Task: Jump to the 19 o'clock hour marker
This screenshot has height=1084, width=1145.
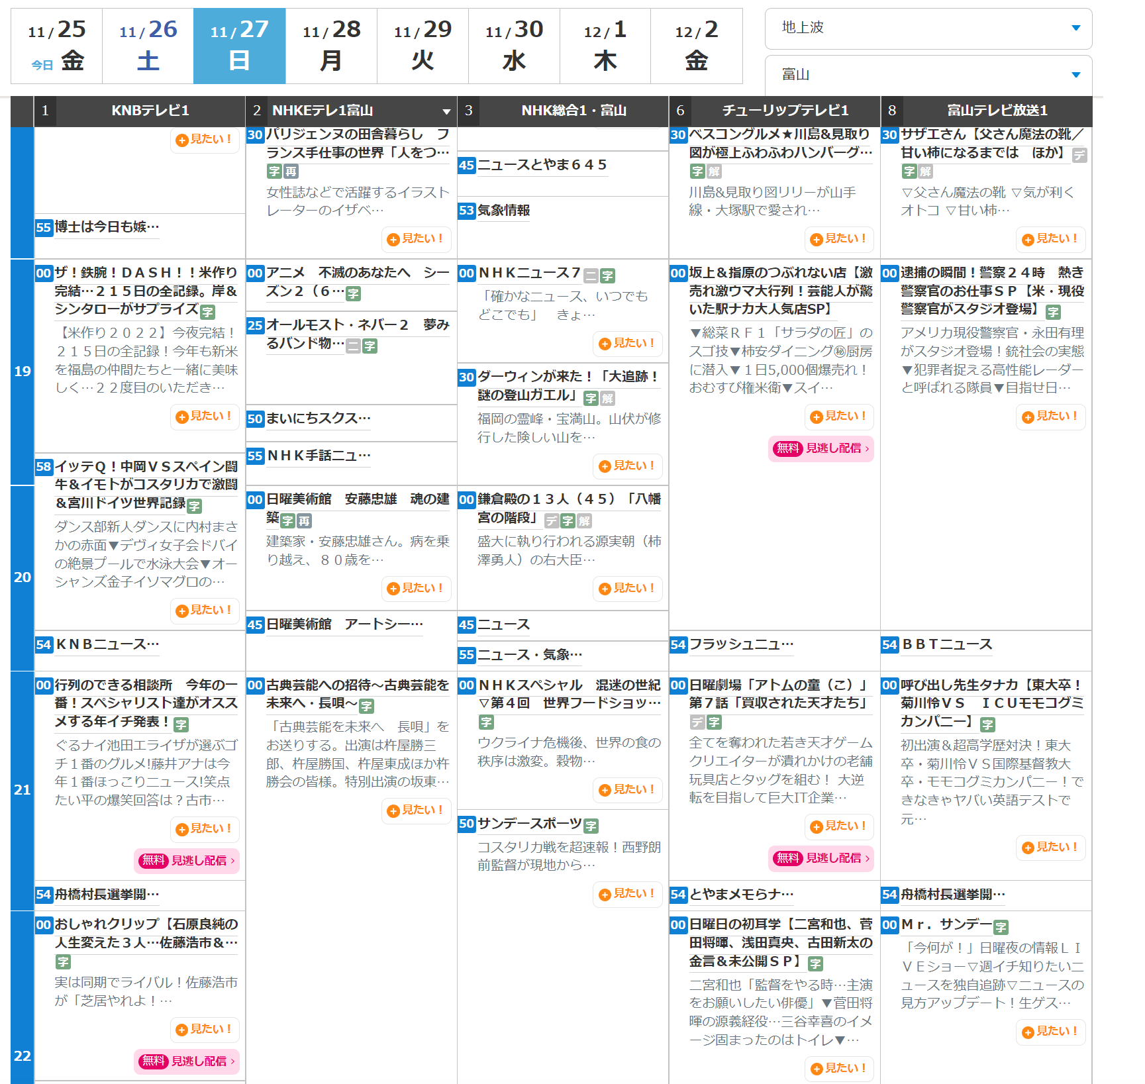Action: coord(23,371)
